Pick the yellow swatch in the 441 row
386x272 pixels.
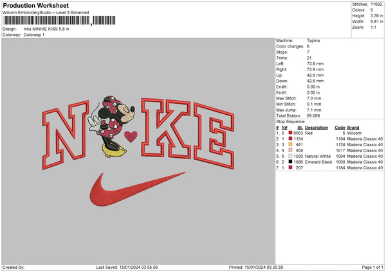291,144
